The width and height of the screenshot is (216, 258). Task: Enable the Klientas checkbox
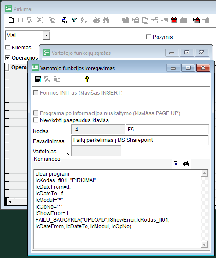tap(7, 47)
